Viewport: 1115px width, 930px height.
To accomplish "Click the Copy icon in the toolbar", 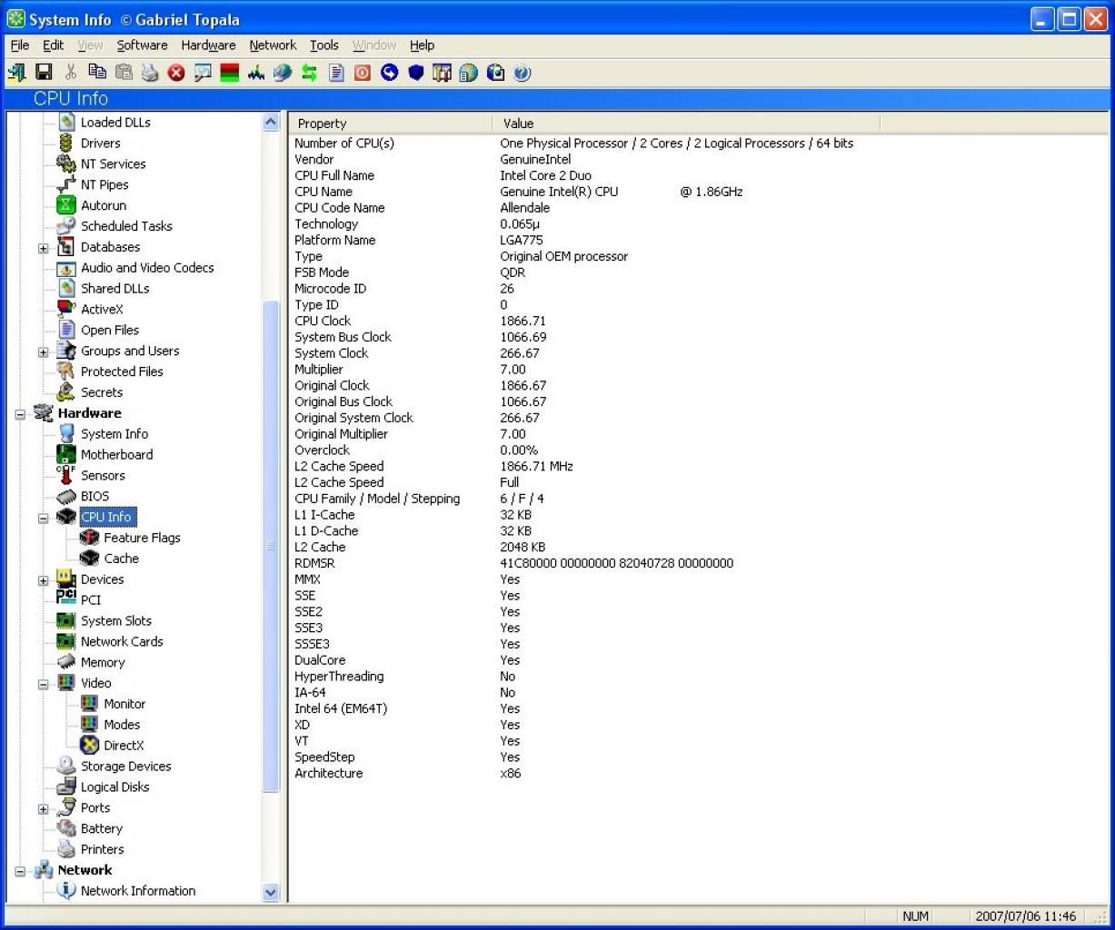I will [x=97, y=73].
